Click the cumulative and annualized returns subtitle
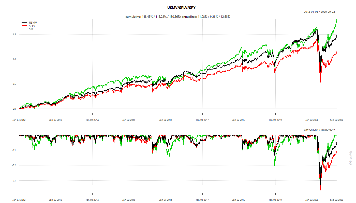The width and height of the screenshot is (356, 203). 178,17
